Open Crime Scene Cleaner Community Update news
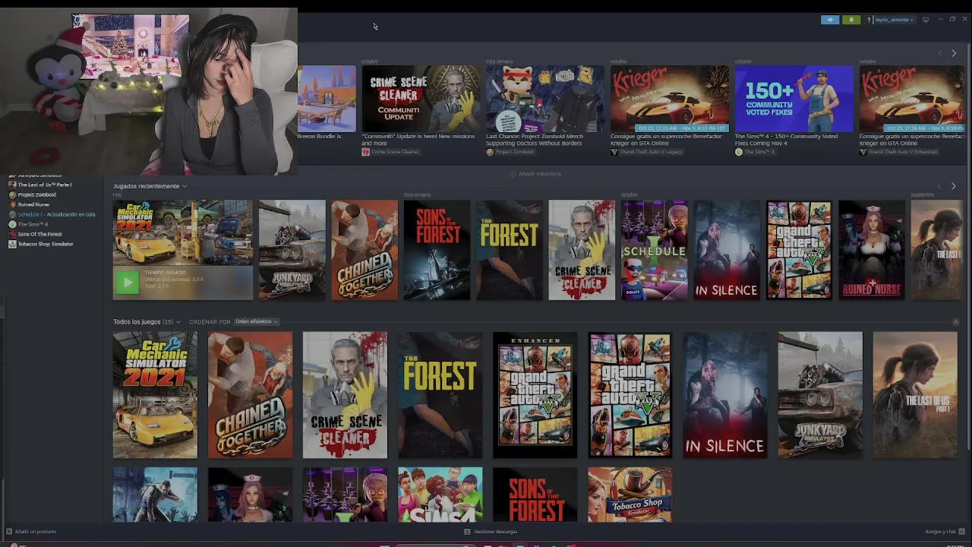The image size is (972, 547). pyautogui.click(x=421, y=99)
